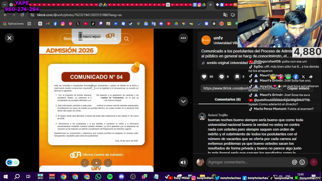322x181 pixels.
Task: Open 'sonido original Universidad' music link
Action: tap(231, 63)
